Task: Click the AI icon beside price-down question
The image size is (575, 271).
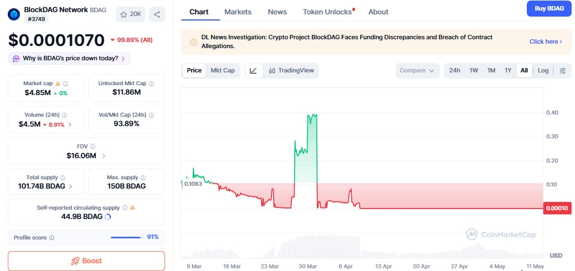Action: [16, 59]
